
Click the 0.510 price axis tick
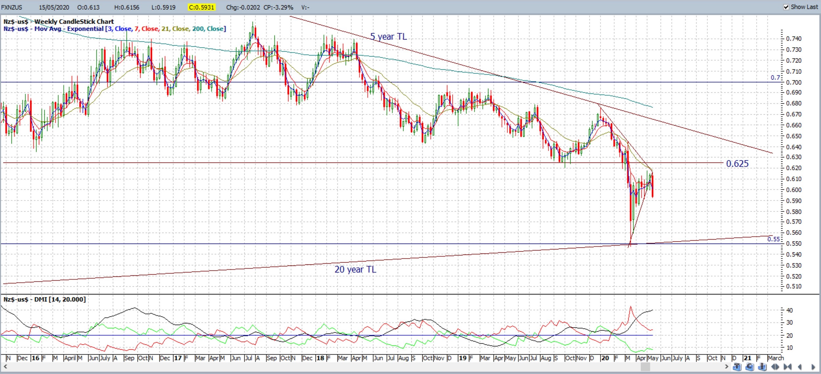click(x=794, y=287)
